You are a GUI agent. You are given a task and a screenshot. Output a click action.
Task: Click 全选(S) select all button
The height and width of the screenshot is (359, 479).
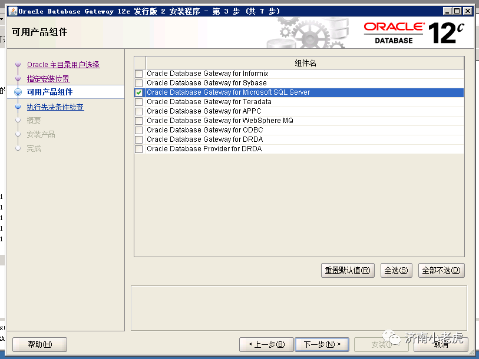point(396,271)
